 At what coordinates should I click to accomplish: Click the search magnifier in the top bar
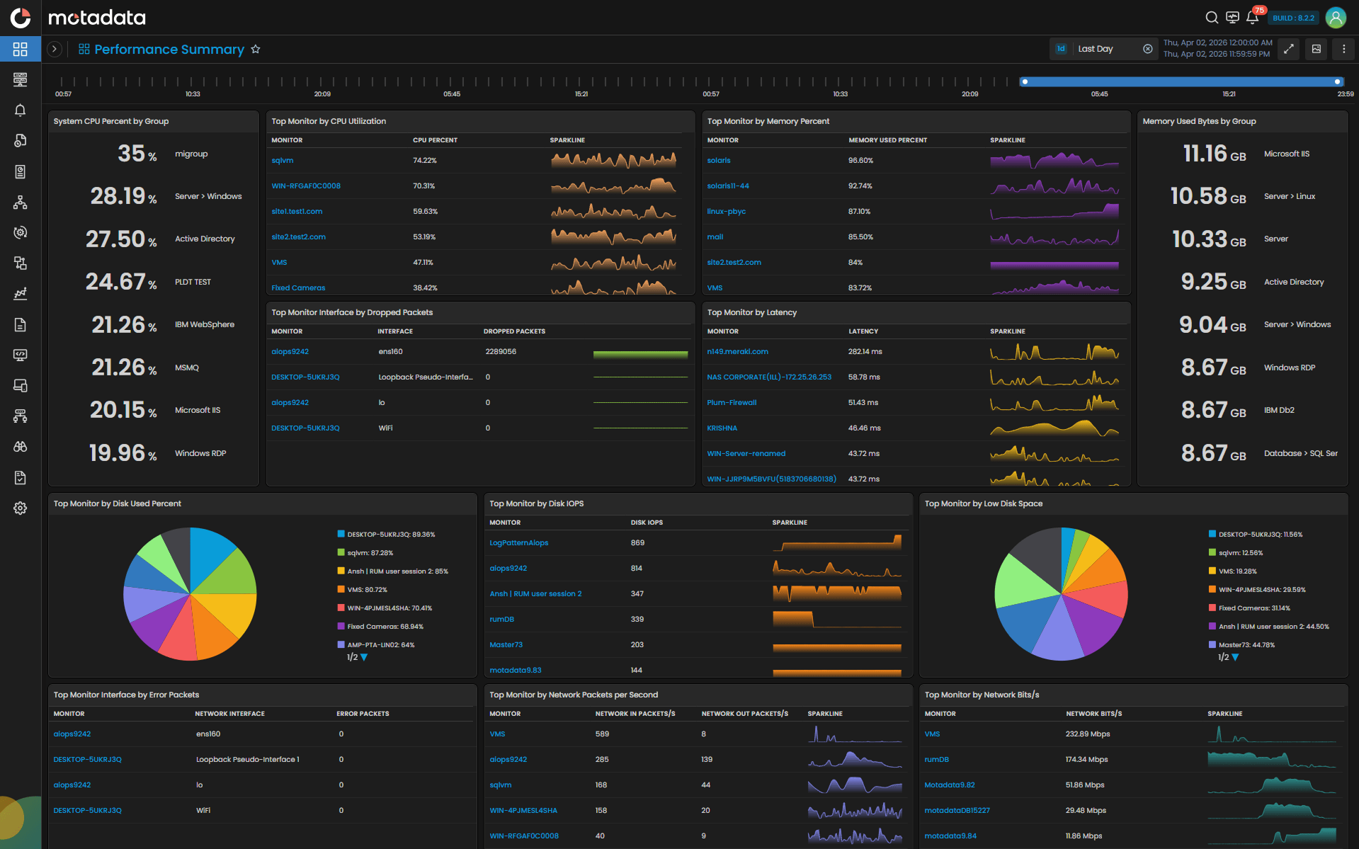coord(1212,17)
